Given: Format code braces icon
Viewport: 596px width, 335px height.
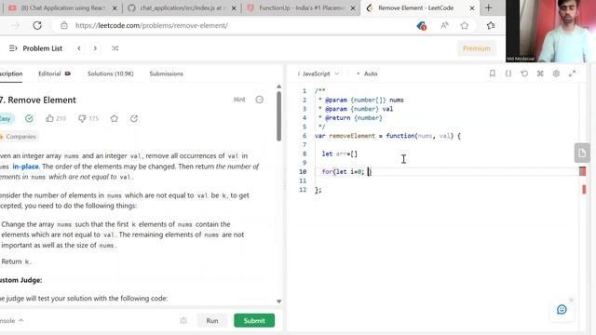Looking at the screenshot, I should click(x=508, y=74).
